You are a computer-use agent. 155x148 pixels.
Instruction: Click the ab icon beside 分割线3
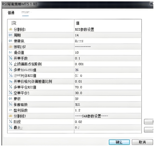coord(11,116)
